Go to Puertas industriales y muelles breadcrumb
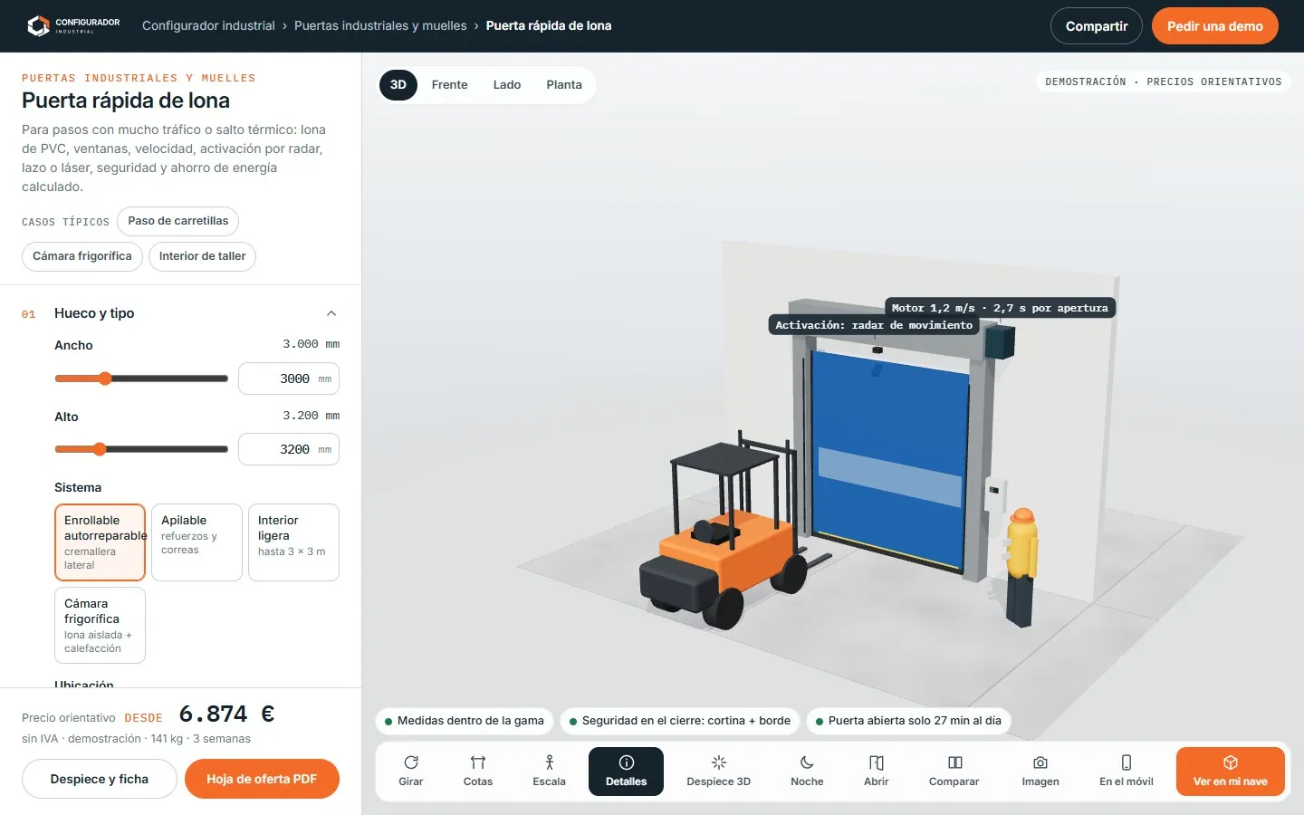 (x=380, y=25)
